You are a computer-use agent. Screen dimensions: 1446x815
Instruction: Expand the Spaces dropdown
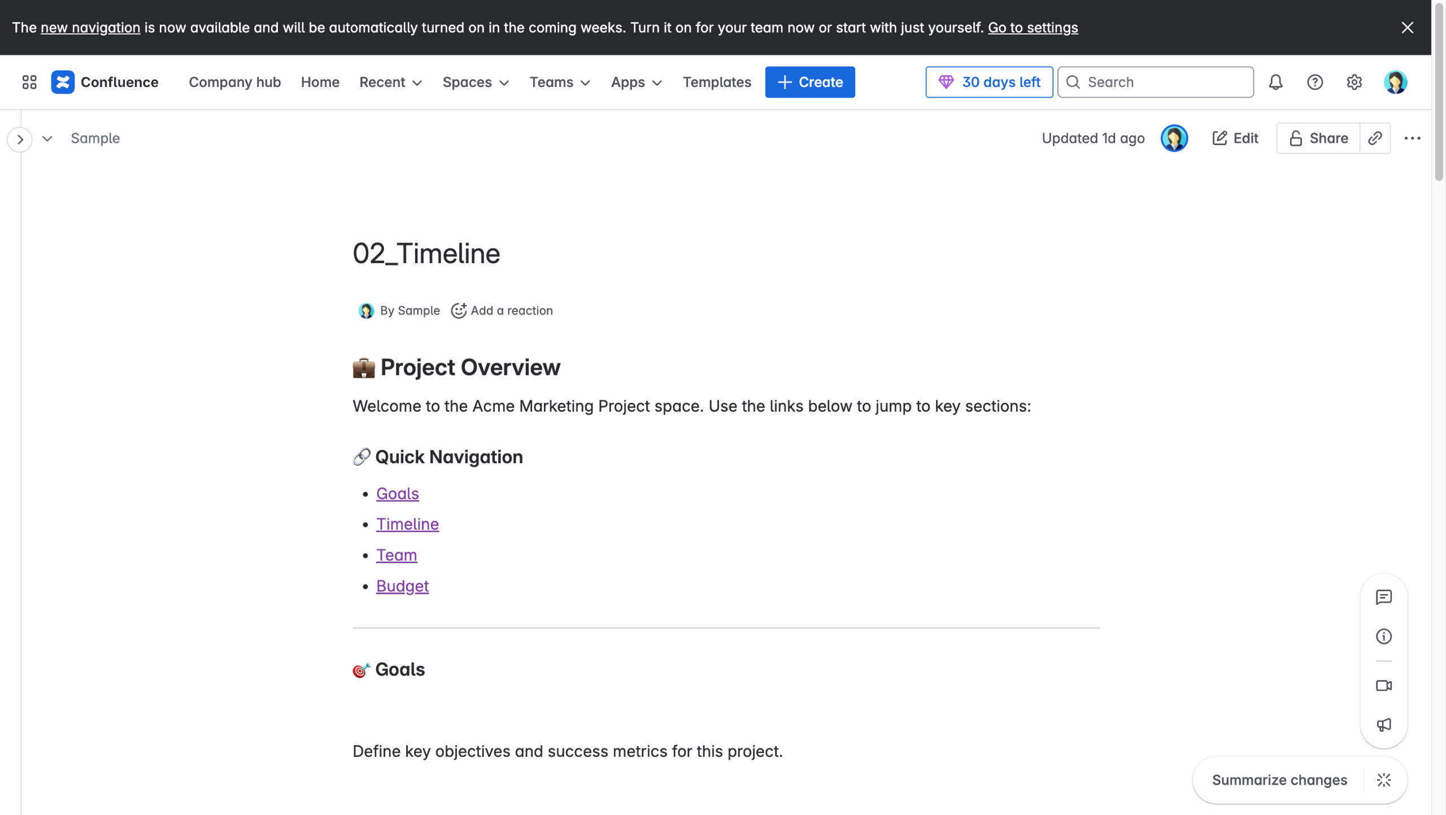click(x=476, y=82)
